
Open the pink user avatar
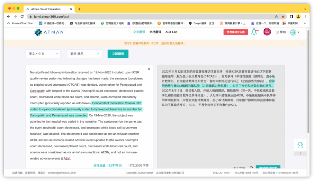tap(267, 32)
